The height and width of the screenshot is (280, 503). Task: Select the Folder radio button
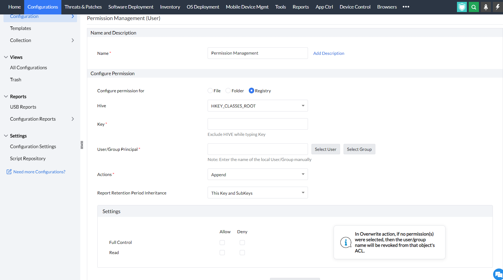228,91
